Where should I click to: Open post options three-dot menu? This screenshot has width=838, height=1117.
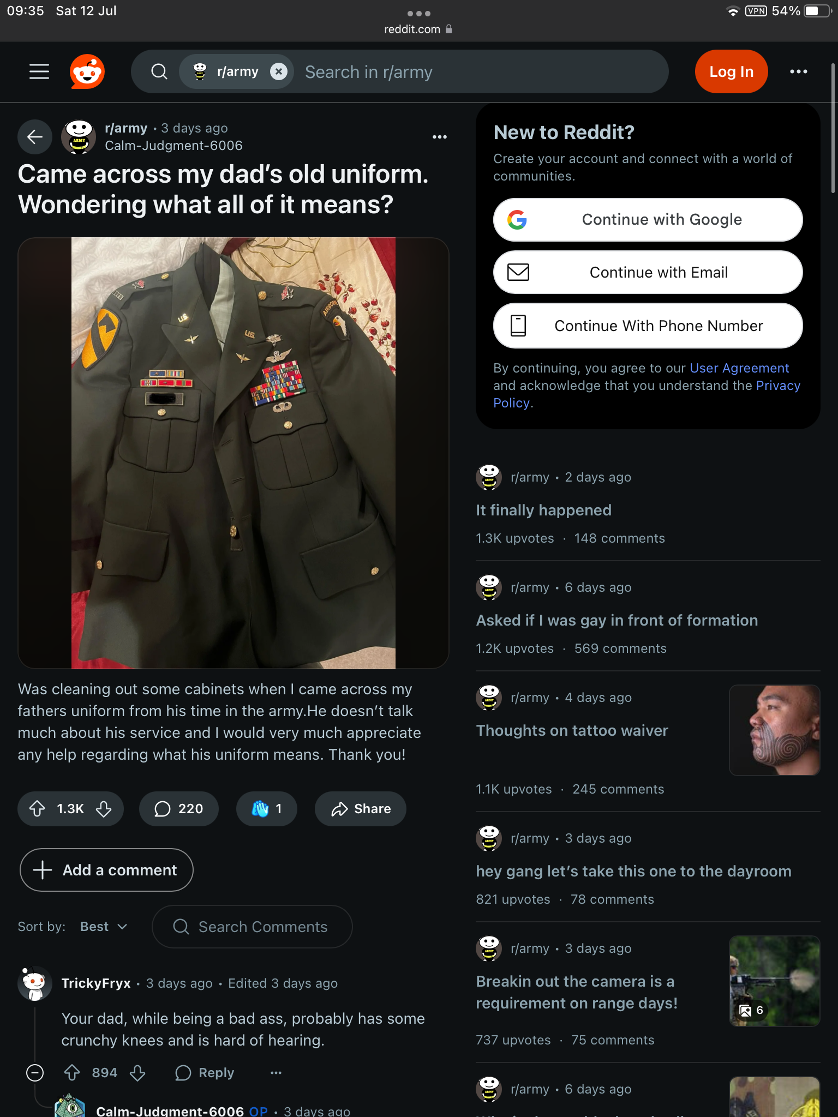coord(440,137)
